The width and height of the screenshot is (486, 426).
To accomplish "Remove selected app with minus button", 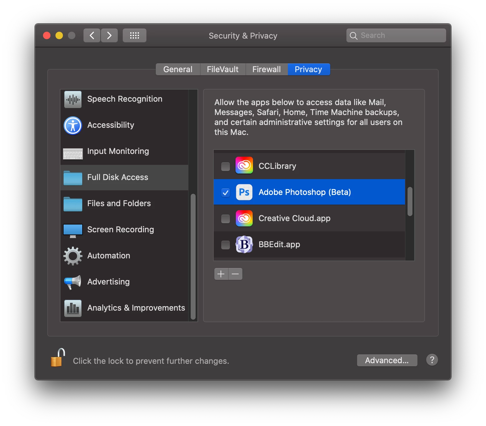I will [236, 274].
